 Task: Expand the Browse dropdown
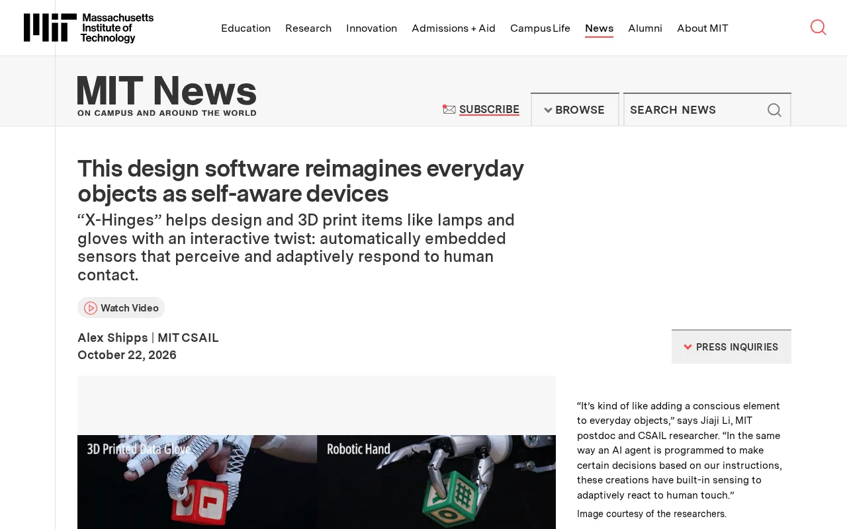click(x=574, y=110)
